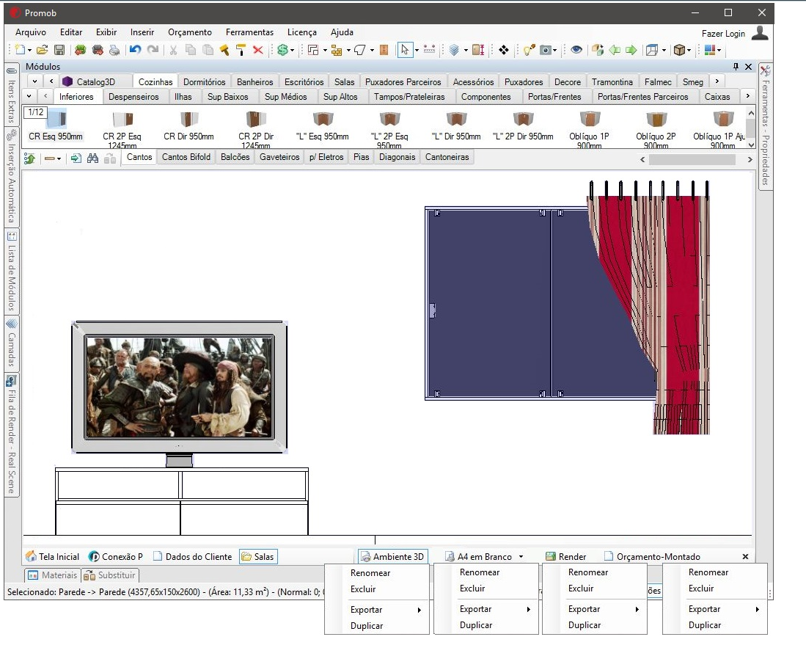806x645 pixels.
Task: Expand the dropdown next to the dollar icon
Action: pyautogui.click(x=292, y=51)
